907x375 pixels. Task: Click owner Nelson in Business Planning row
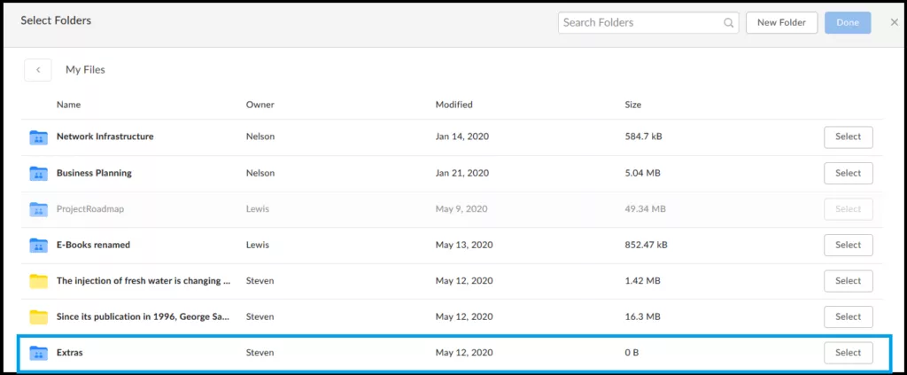260,173
